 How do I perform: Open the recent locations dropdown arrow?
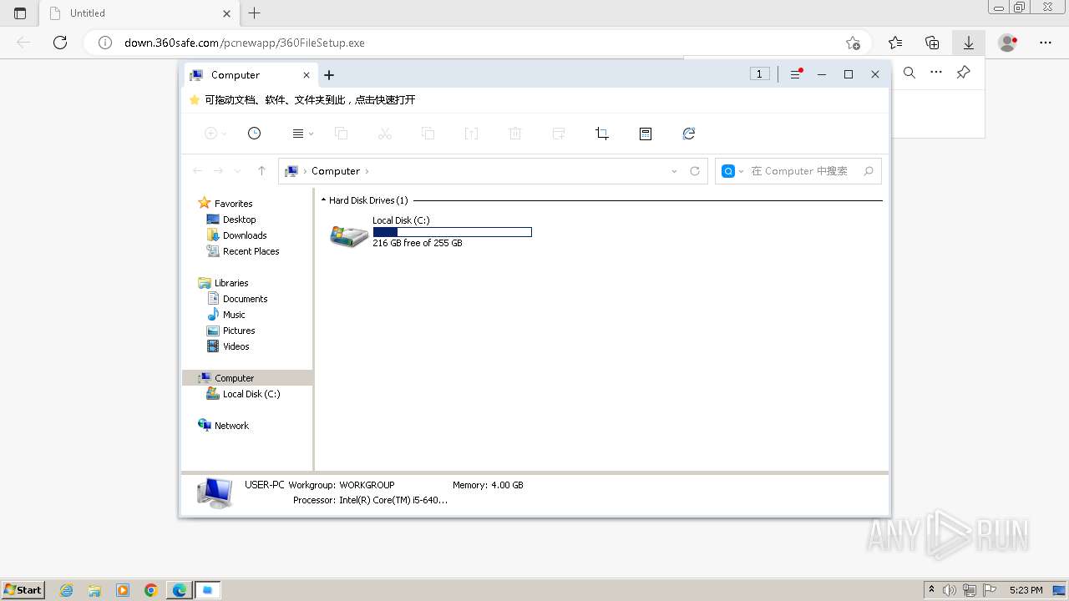[237, 171]
